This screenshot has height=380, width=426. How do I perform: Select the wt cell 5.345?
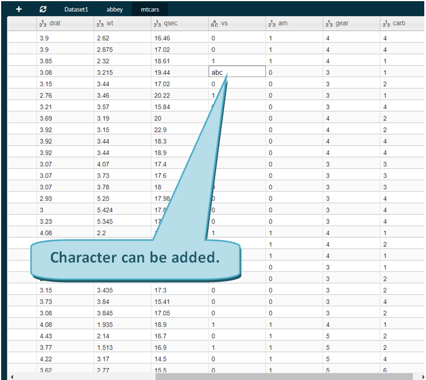click(x=122, y=222)
